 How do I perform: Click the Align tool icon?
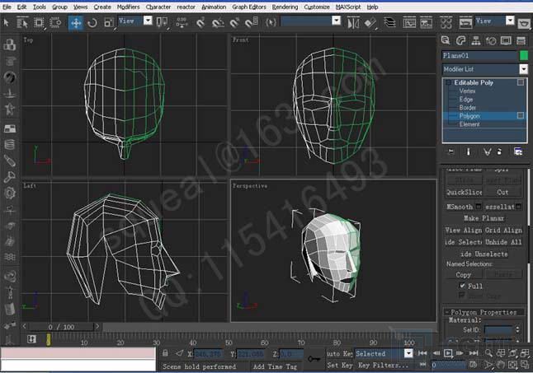coord(370,23)
